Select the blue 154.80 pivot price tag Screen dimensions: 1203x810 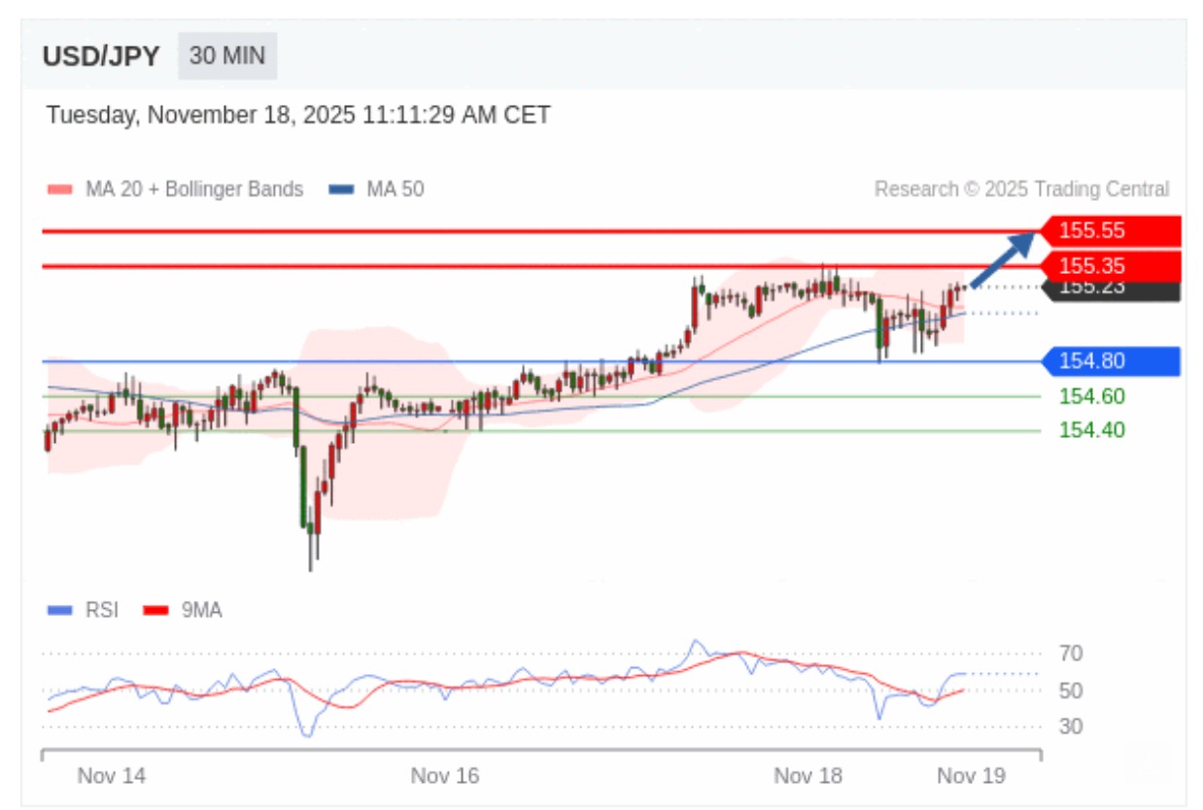click(x=1109, y=361)
